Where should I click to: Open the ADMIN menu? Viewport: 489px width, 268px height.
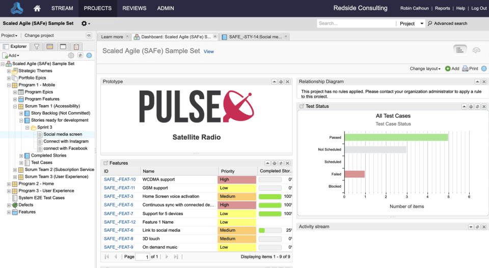(x=166, y=9)
